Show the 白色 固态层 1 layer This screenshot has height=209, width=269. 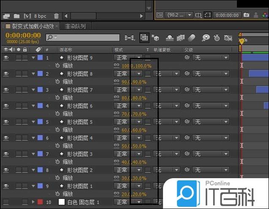point(6,202)
